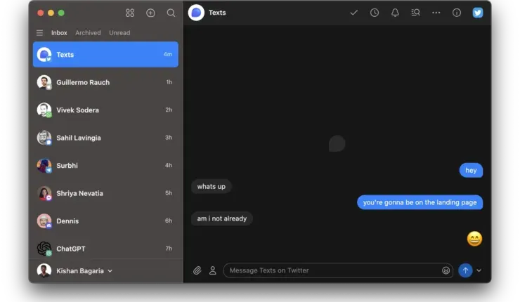Switch to Inbox tab
Viewport: 520px width, 302px height.
[59, 33]
